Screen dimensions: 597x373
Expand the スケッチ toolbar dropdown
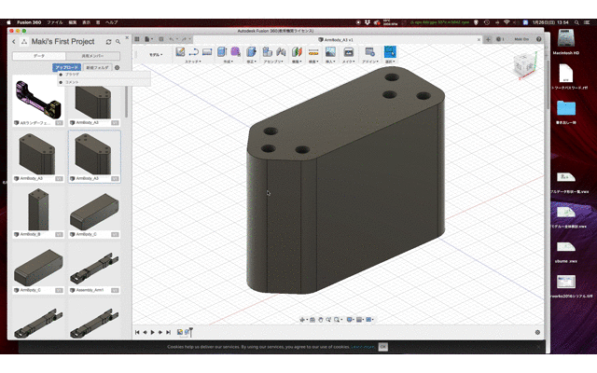pos(193,62)
